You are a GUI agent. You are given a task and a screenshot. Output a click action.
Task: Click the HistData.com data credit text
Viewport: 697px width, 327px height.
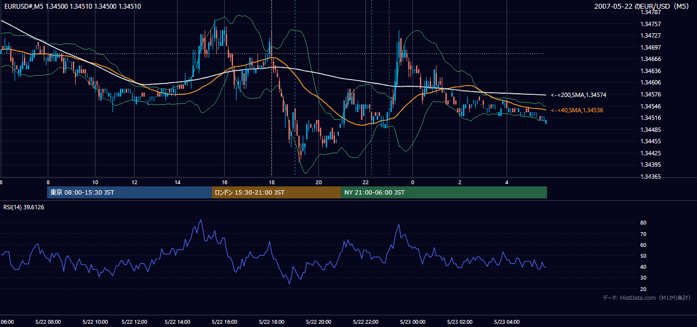click(647, 298)
